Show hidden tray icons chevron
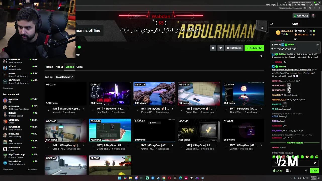The image size is (322, 181). pos(291,178)
